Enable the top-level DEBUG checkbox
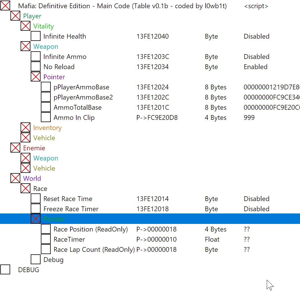Viewport: 300px width, 291px height. tap(5, 270)
